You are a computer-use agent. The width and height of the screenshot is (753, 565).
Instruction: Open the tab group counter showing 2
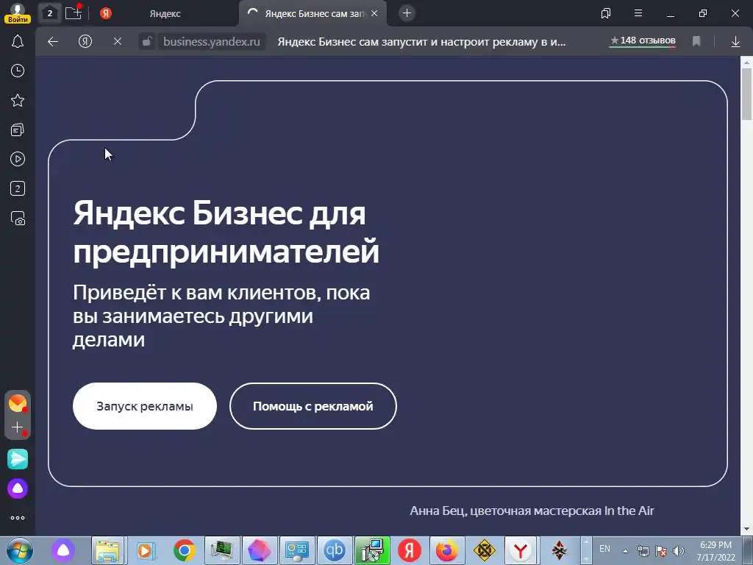(49, 13)
